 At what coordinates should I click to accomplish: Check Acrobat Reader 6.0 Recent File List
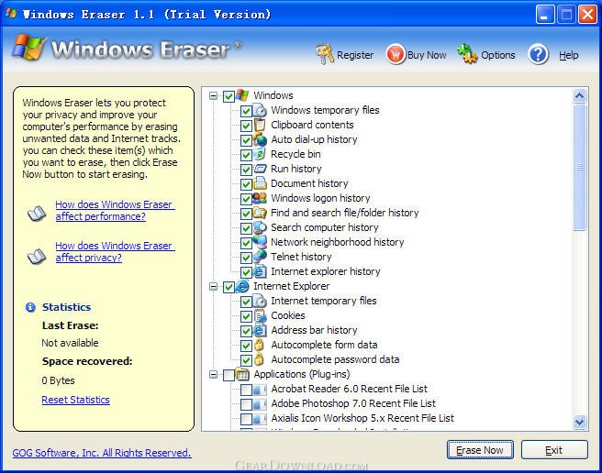point(246,390)
